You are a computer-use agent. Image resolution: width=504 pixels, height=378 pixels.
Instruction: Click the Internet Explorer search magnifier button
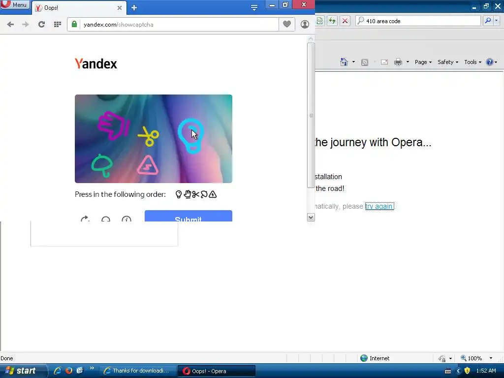point(488,21)
